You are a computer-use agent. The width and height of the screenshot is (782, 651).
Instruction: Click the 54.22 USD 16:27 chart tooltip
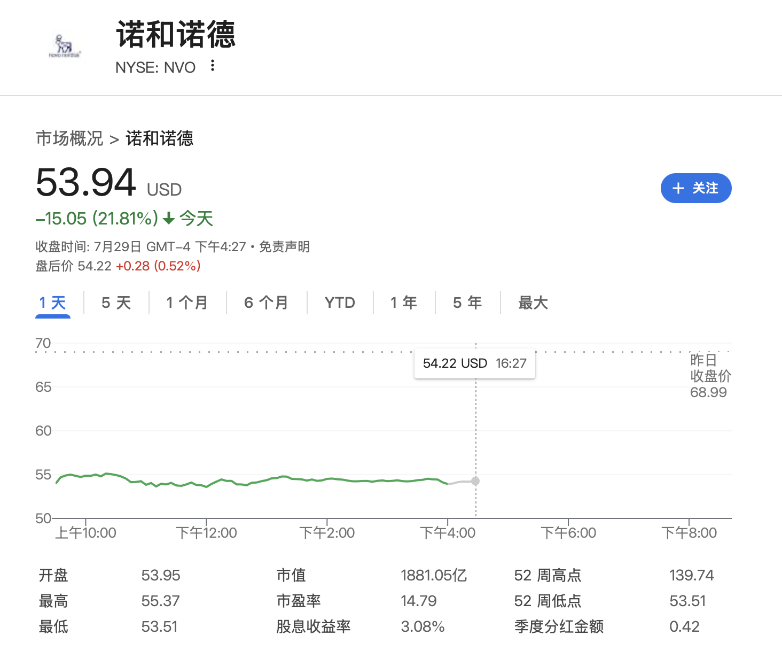pyautogui.click(x=475, y=363)
